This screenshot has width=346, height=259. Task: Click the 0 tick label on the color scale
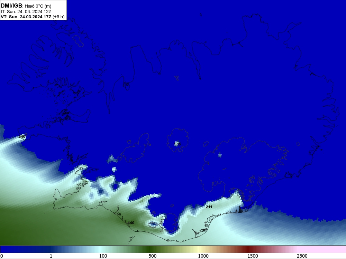pyautogui.click(x=2, y=256)
